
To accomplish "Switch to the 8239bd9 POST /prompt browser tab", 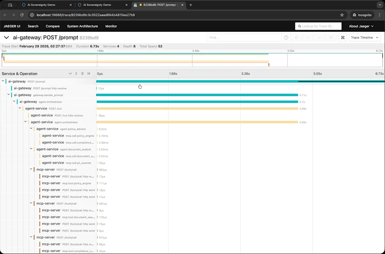I will click(x=158, y=5).
